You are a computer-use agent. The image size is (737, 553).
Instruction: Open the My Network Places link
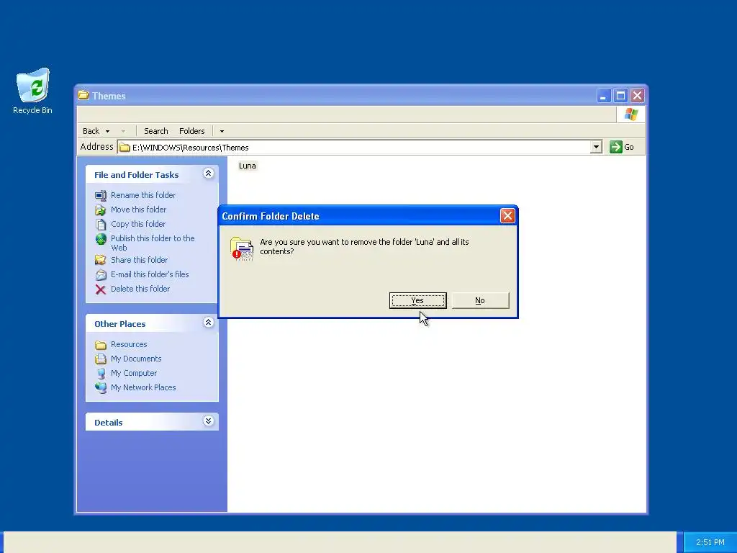[x=143, y=387]
